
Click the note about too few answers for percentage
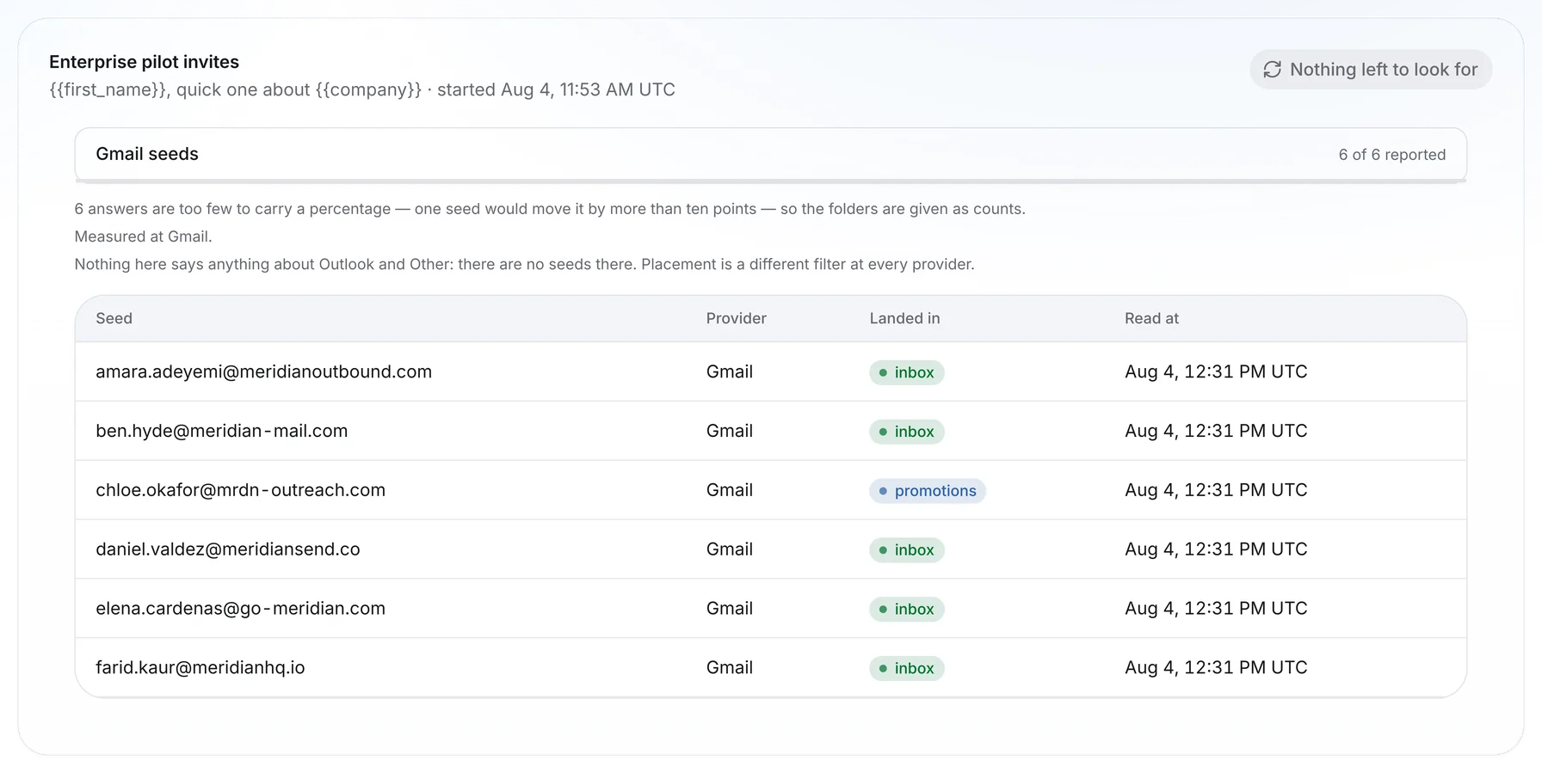[x=550, y=209]
